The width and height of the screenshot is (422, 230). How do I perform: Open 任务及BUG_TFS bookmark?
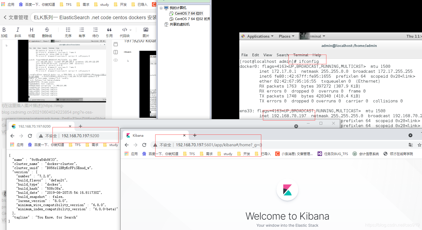click(333, 154)
